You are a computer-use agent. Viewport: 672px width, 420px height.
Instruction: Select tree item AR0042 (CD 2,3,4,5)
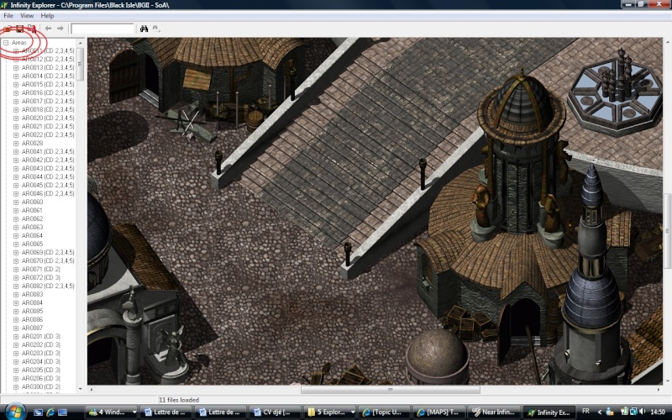point(48,160)
